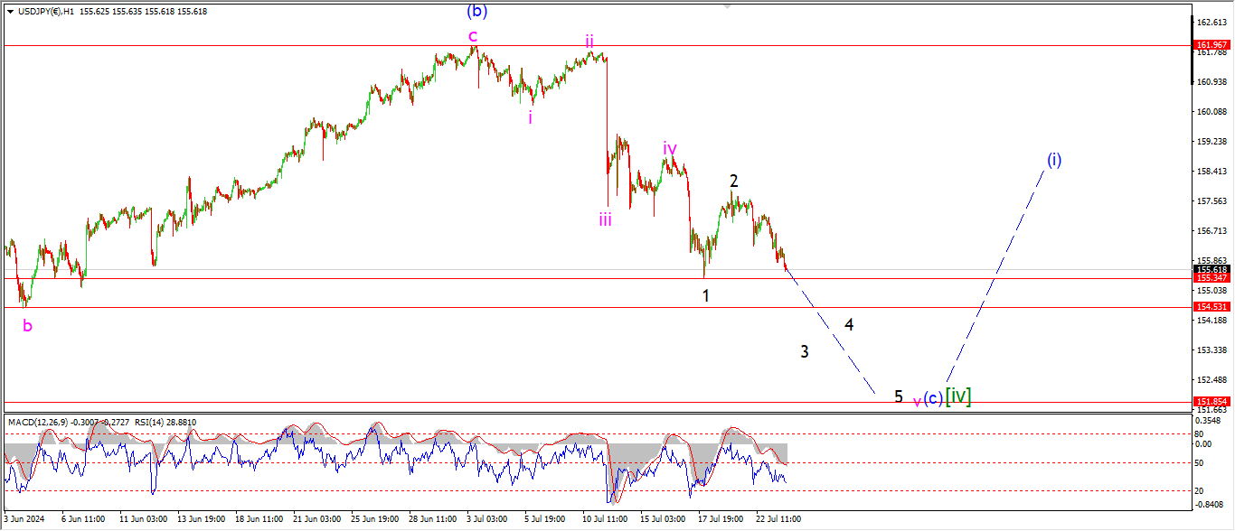Click the magenta b label at lower left
The height and width of the screenshot is (531, 1235).
(x=27, y=326)
